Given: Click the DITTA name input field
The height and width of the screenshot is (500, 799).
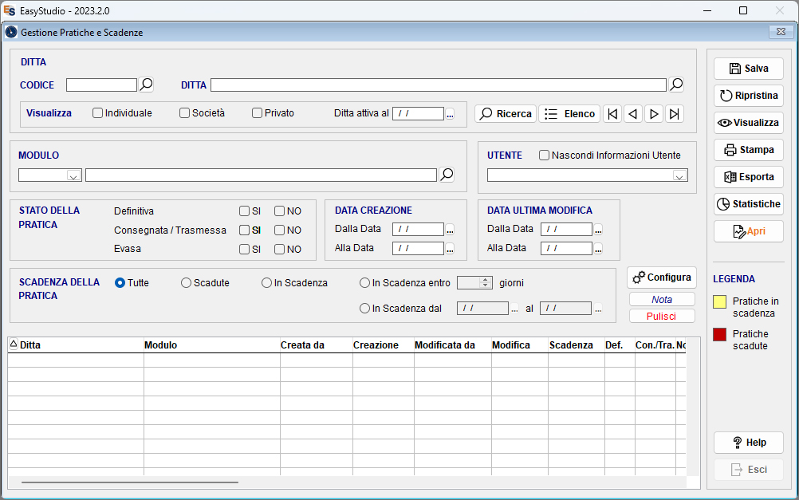Looking at the screenshot, I should pos(439,85).
